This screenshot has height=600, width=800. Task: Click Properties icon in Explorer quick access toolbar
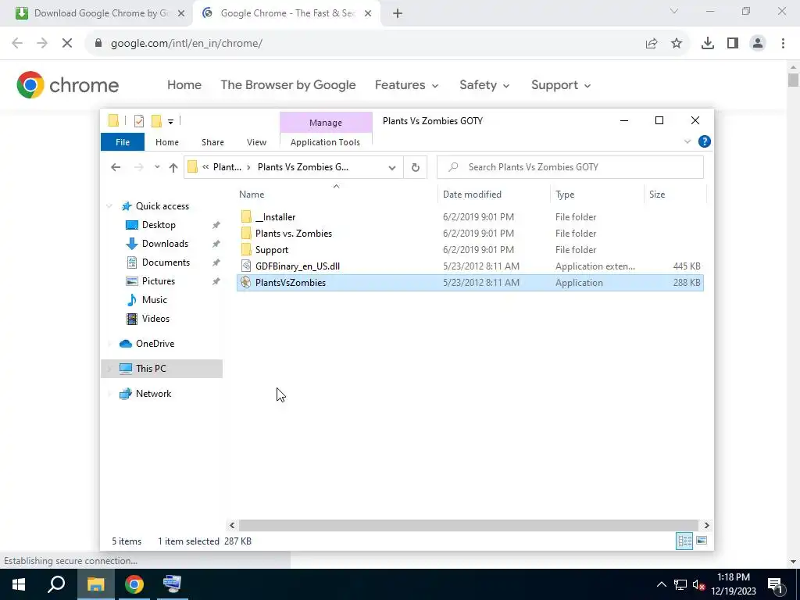[x=139, y=121]
